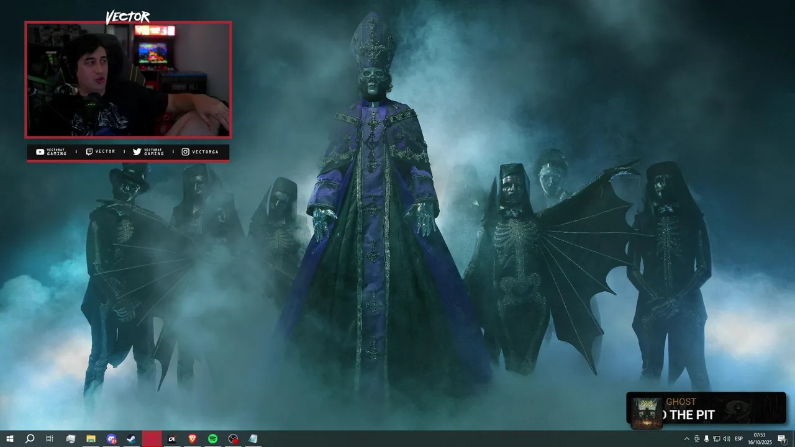Show hidden system tray icons
The width and height of the screenshot is (795, 447).
(686, 439)
